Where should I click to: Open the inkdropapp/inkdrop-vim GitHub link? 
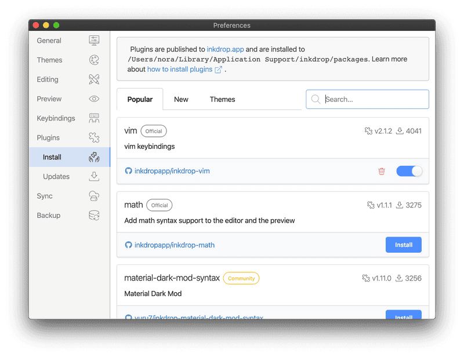tap(172, 171)
